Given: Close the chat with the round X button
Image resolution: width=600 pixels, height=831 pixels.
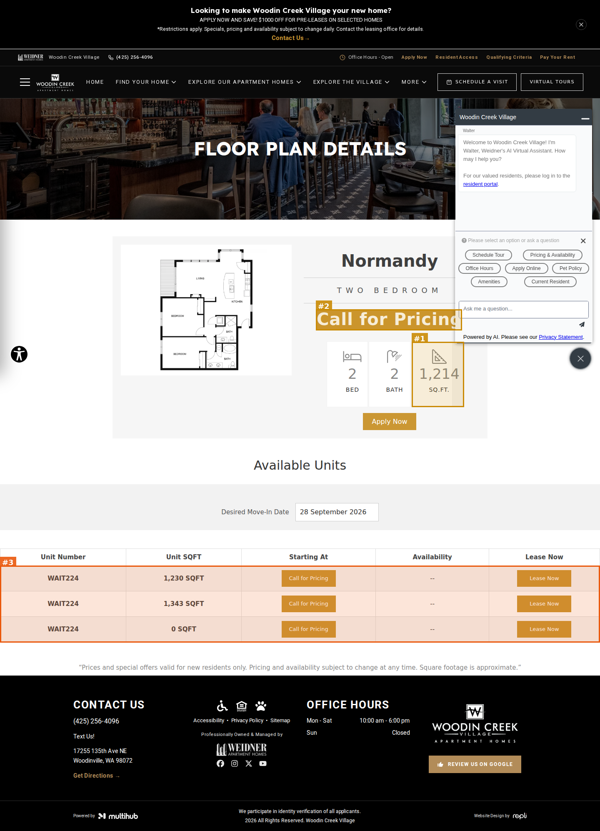Looking at the screenshot, I should point(580,358).
